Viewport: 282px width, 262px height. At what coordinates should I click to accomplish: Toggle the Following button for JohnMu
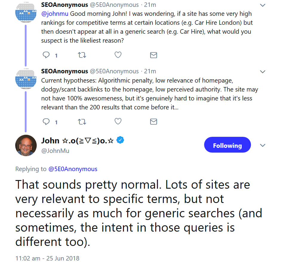(227, 145)
